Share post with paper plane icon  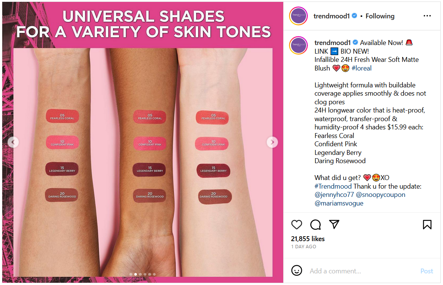(334, 224)
